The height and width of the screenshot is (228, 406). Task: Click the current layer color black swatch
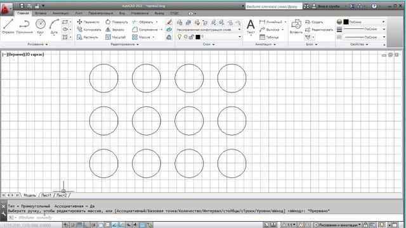(x=198, y=37)
